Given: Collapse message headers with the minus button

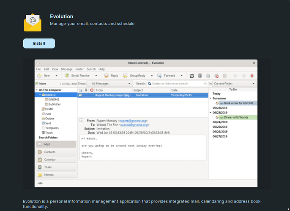Looking at the screenshot, I should tap(81, 120).
